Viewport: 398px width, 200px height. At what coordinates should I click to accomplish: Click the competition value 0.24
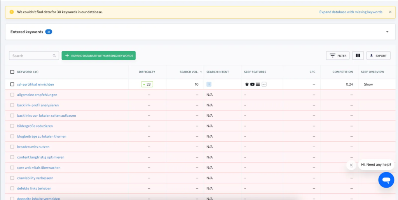[x=349, y=84]
